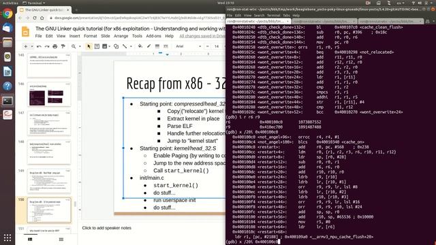
Task: Open the Add-ons menu
Action: [153, 36]
